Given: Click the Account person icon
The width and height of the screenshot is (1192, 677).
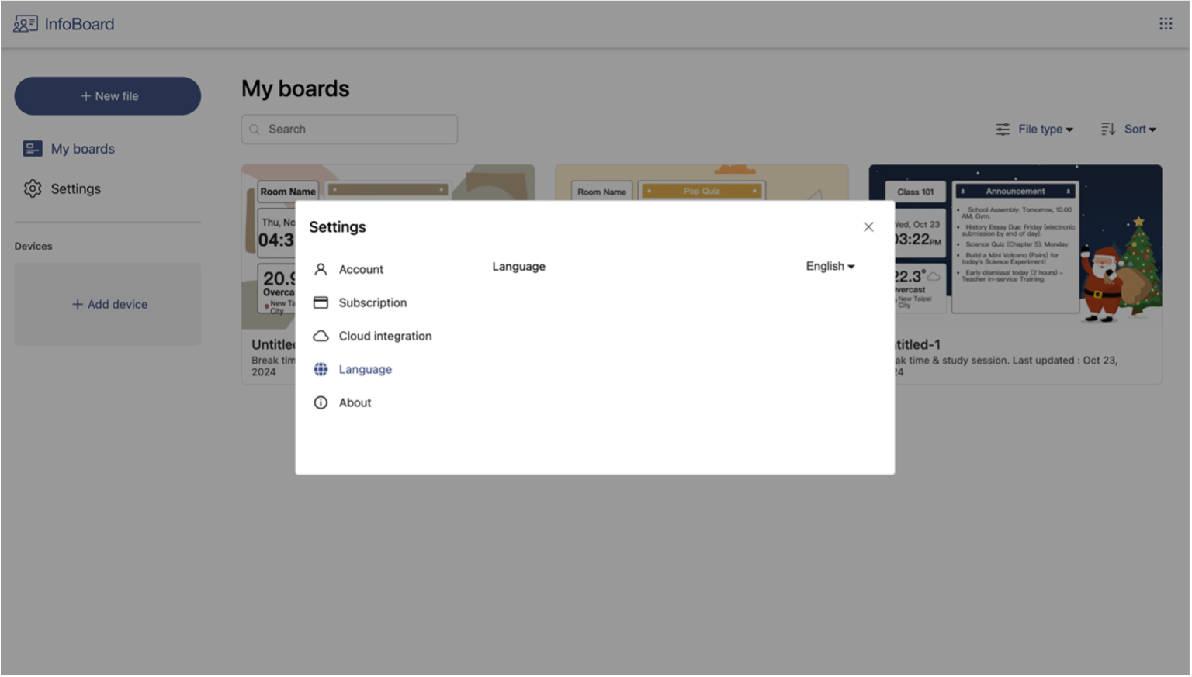Looking at the screenshot, I should 321,270.
